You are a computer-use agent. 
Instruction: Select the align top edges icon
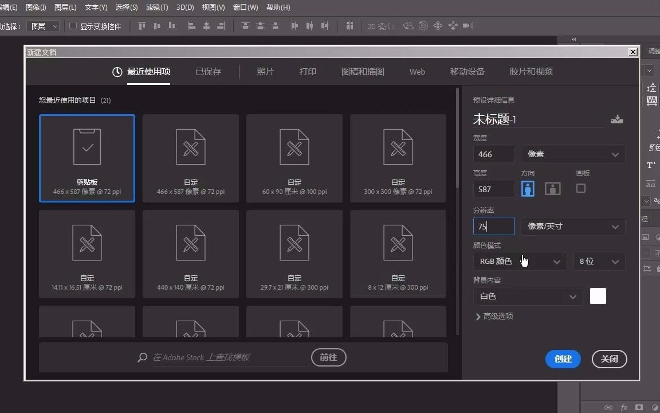[x=142, y=25]
